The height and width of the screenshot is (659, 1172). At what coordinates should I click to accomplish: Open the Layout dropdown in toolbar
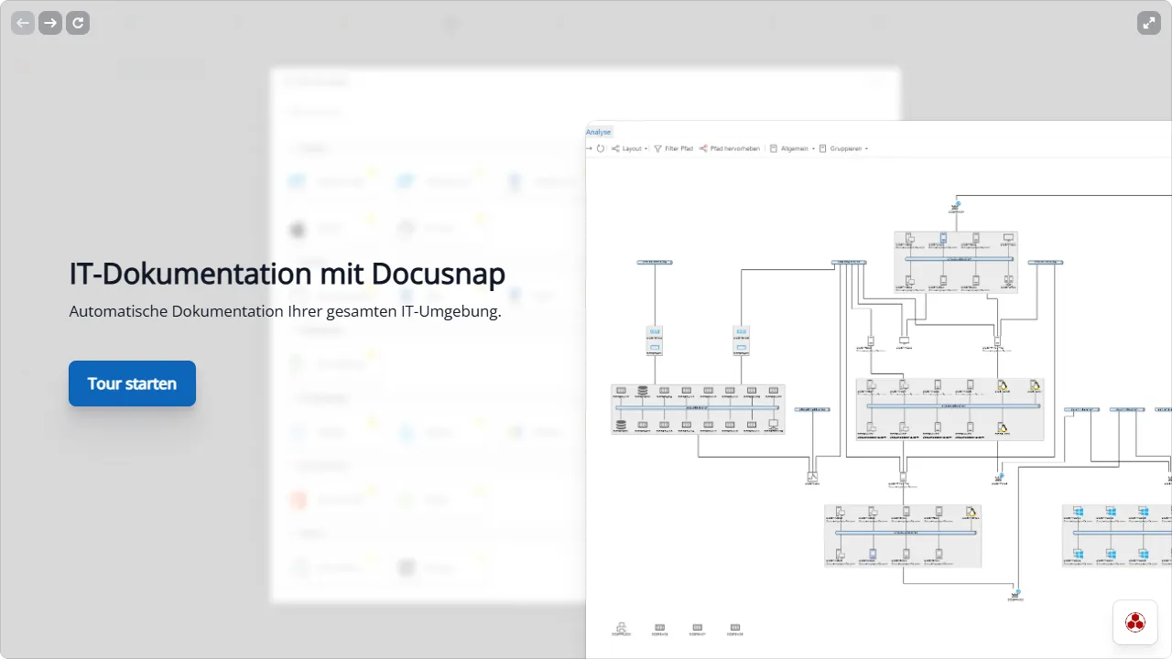coord(630,148)
